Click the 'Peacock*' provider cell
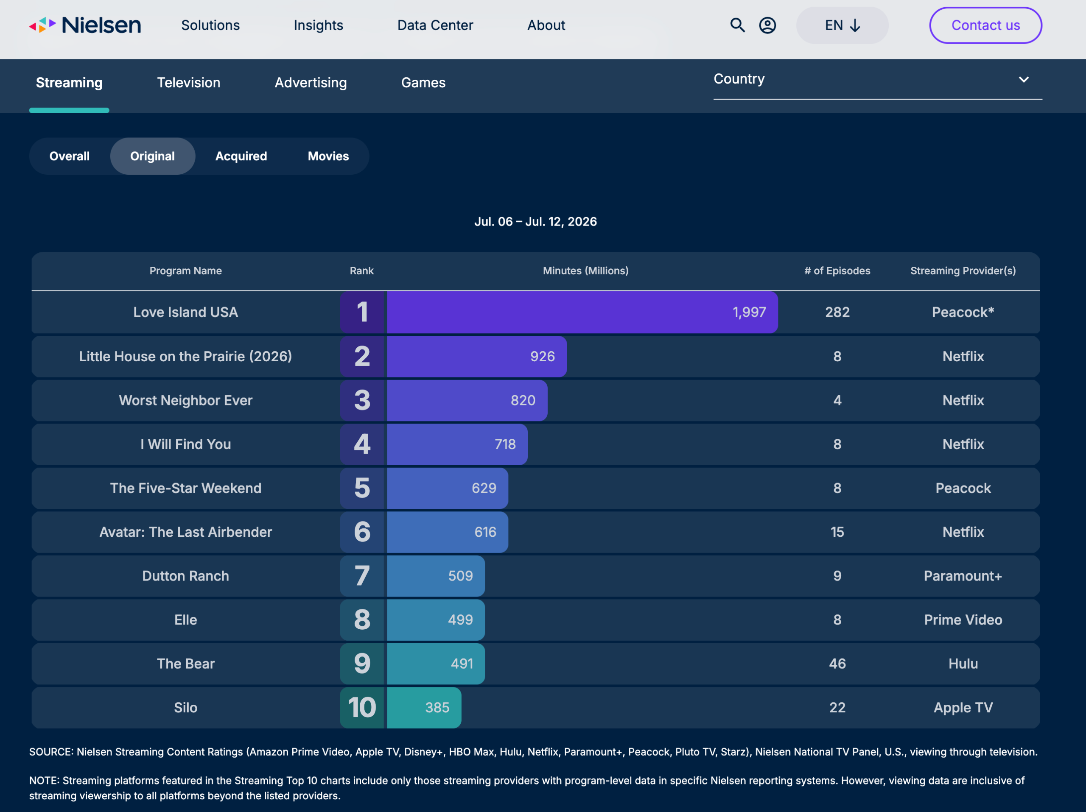Image resolution: width=1086 pixels, height=812 pixels. tap(963, 312)
